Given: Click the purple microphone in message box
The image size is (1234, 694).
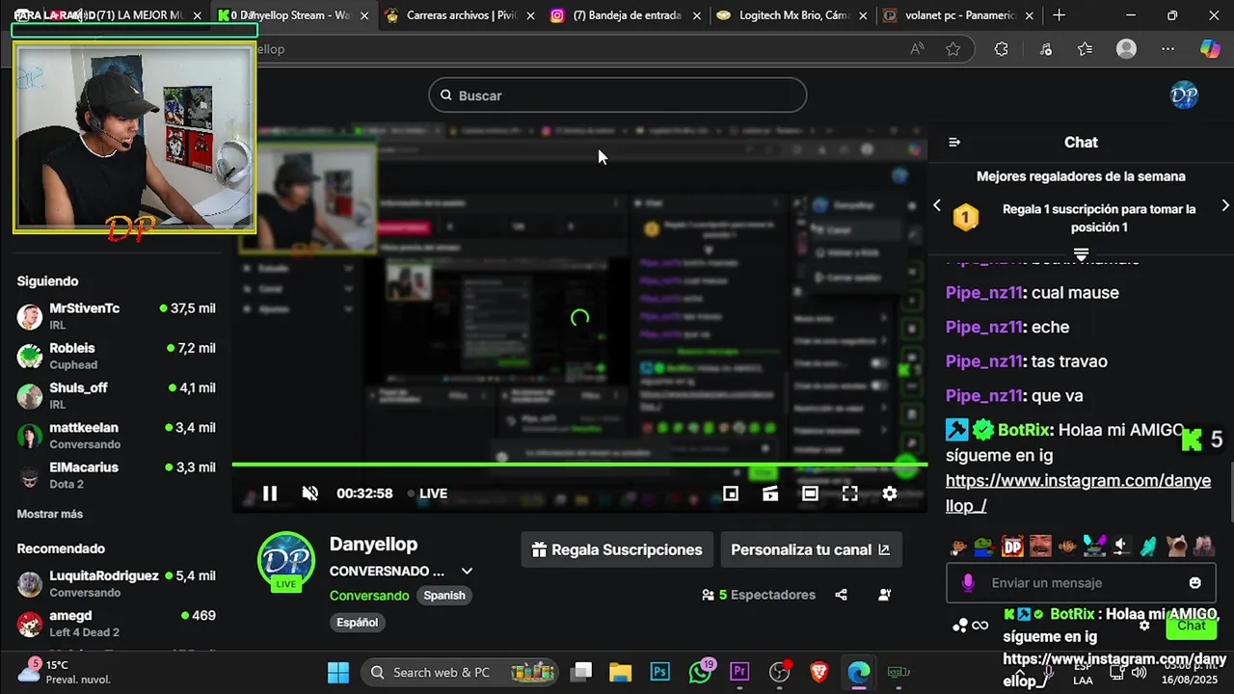Looking at the screenshot, I should [968, 582].
